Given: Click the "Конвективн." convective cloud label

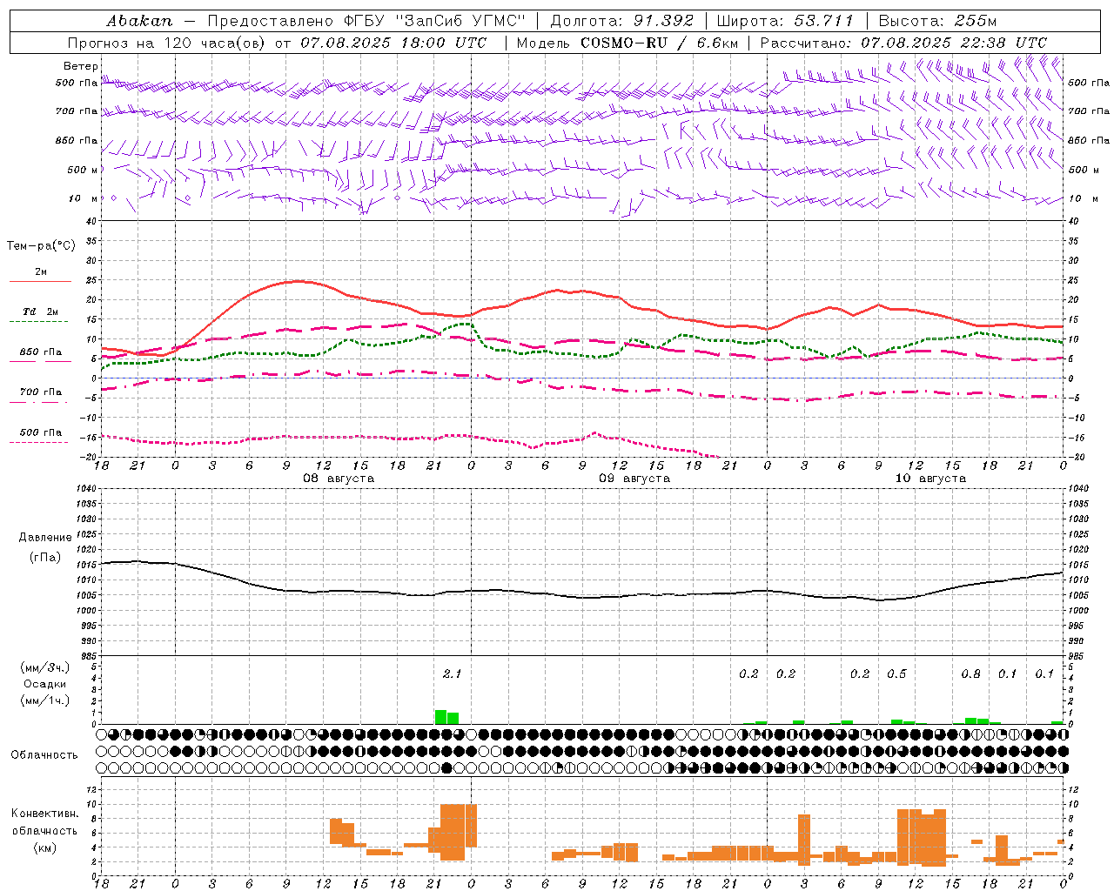Looking at the screenshot, I should click(x=45, y=814).
